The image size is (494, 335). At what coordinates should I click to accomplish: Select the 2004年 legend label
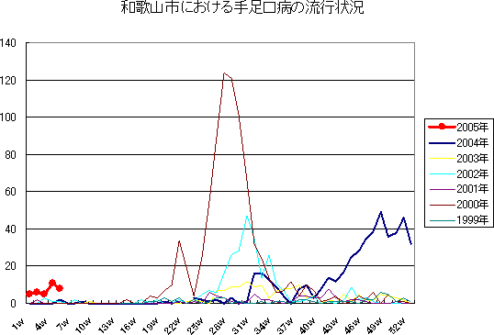[473, 143]
